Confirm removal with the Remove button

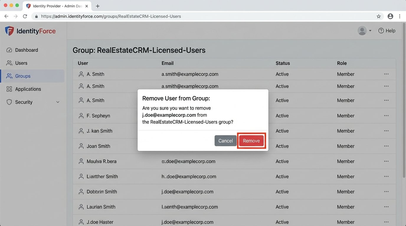click(251, 141)
